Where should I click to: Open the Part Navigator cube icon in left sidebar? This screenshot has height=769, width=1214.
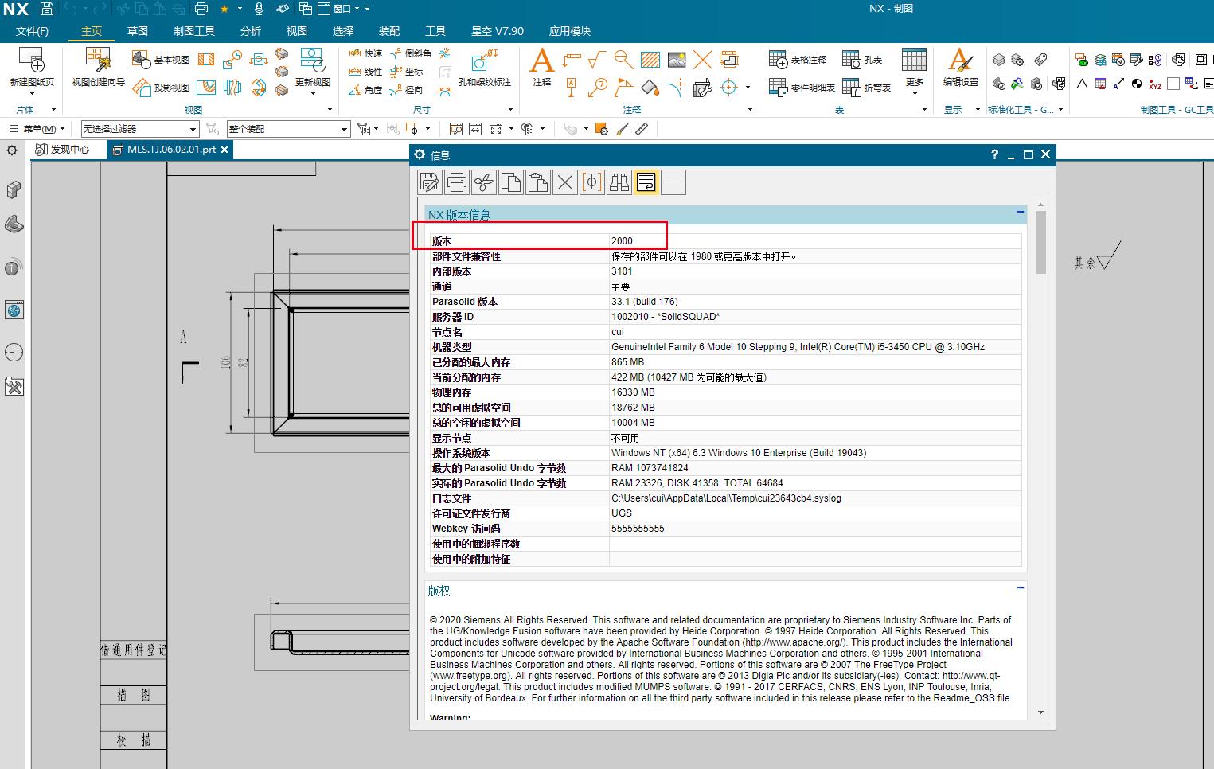[x=14, y=189]
